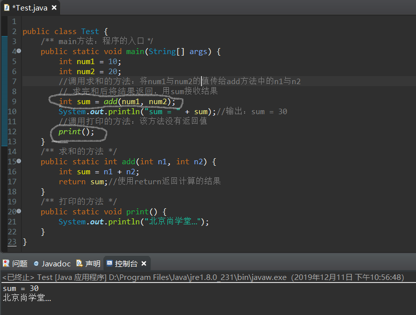Click line number 9 in the gutter

14,102
